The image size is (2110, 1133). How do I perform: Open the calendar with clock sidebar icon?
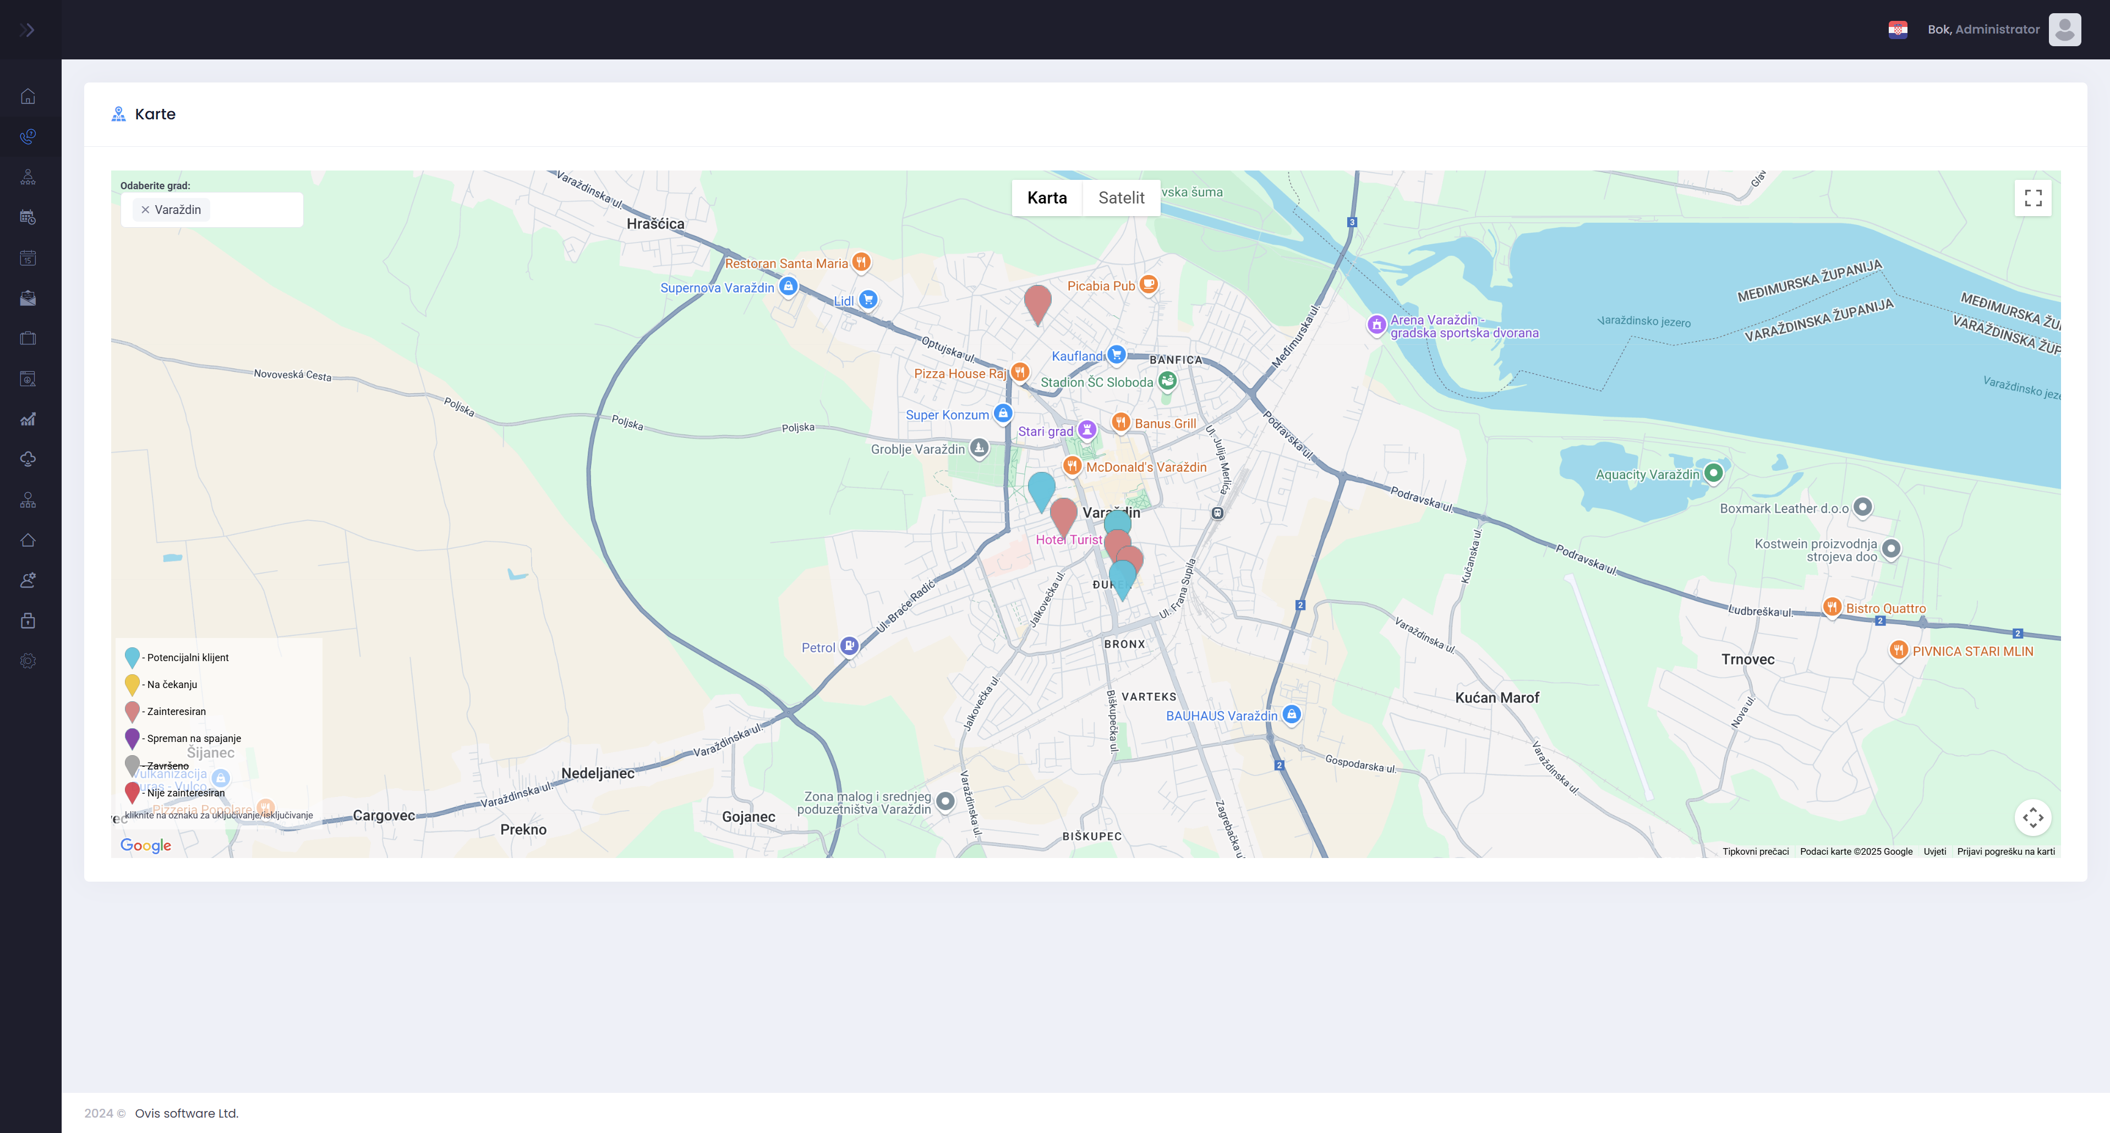pyautogui.click(x=28, y=217)
